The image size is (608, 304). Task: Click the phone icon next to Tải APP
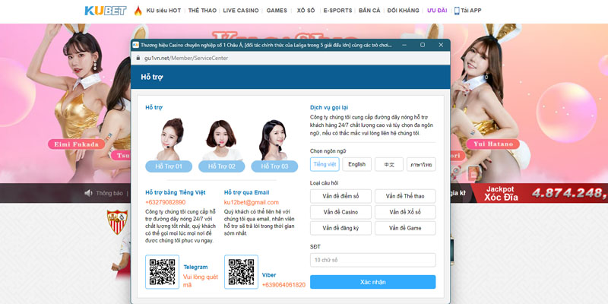[457, 11]
